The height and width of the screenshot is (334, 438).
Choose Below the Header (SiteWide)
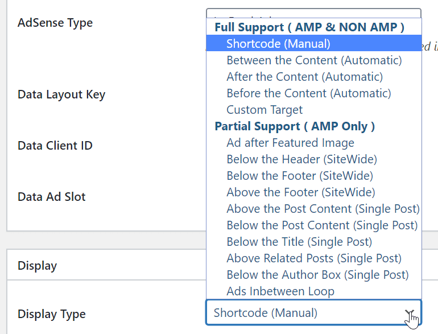(x=301, y=159)
